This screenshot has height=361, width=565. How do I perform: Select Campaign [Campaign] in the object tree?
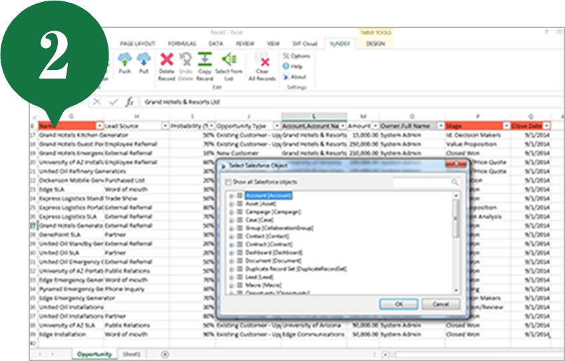273,212
